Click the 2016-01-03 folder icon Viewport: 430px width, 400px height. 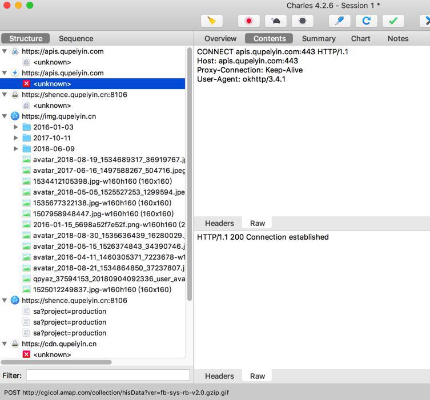(26, 127)
